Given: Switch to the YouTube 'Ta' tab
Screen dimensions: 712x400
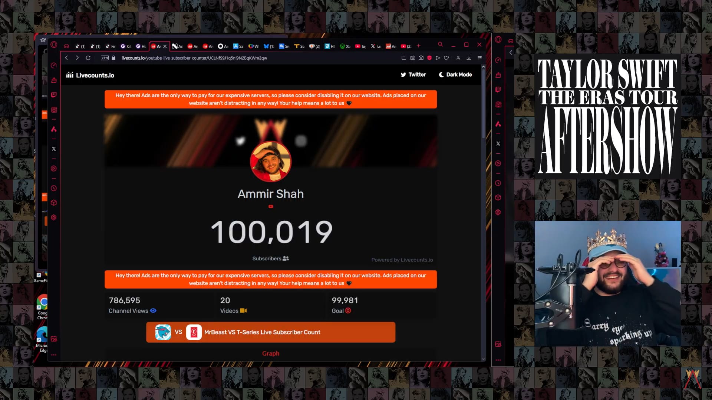Looking at the screenshot, I should tap(360, 46).
